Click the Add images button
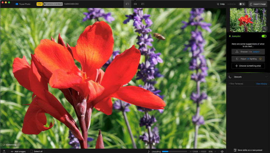This screenshot has height=153, width=270. point(18,151)
